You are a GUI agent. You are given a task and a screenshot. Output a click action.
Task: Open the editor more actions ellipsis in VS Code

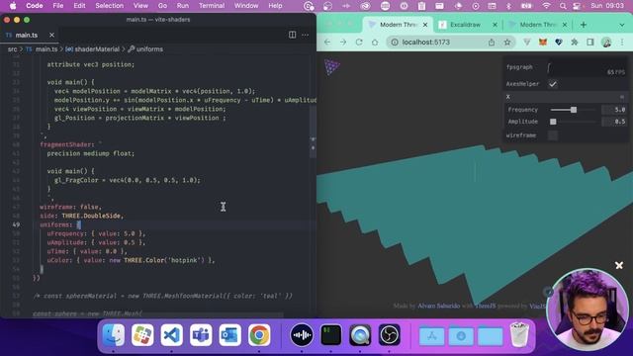[x=306, y=36]
